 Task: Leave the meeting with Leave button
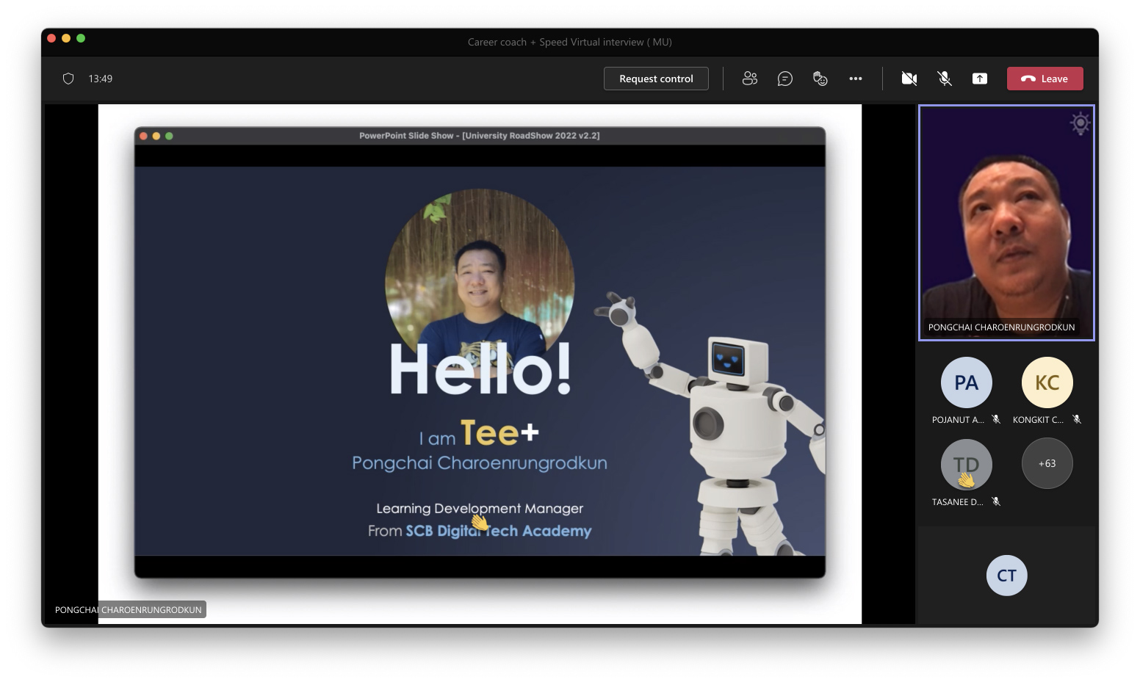[1045, 79]
